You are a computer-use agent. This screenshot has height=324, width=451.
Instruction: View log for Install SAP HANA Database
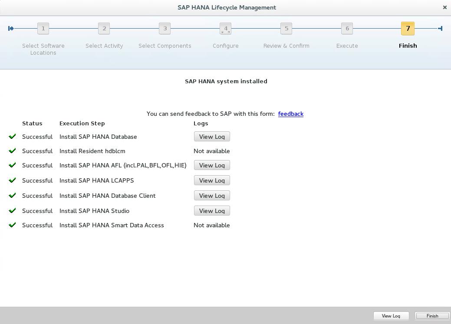point(212,136)
